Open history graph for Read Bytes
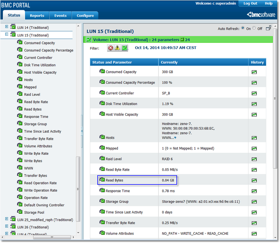This screenshot has height=243, width=280. [x=254, y=180]
